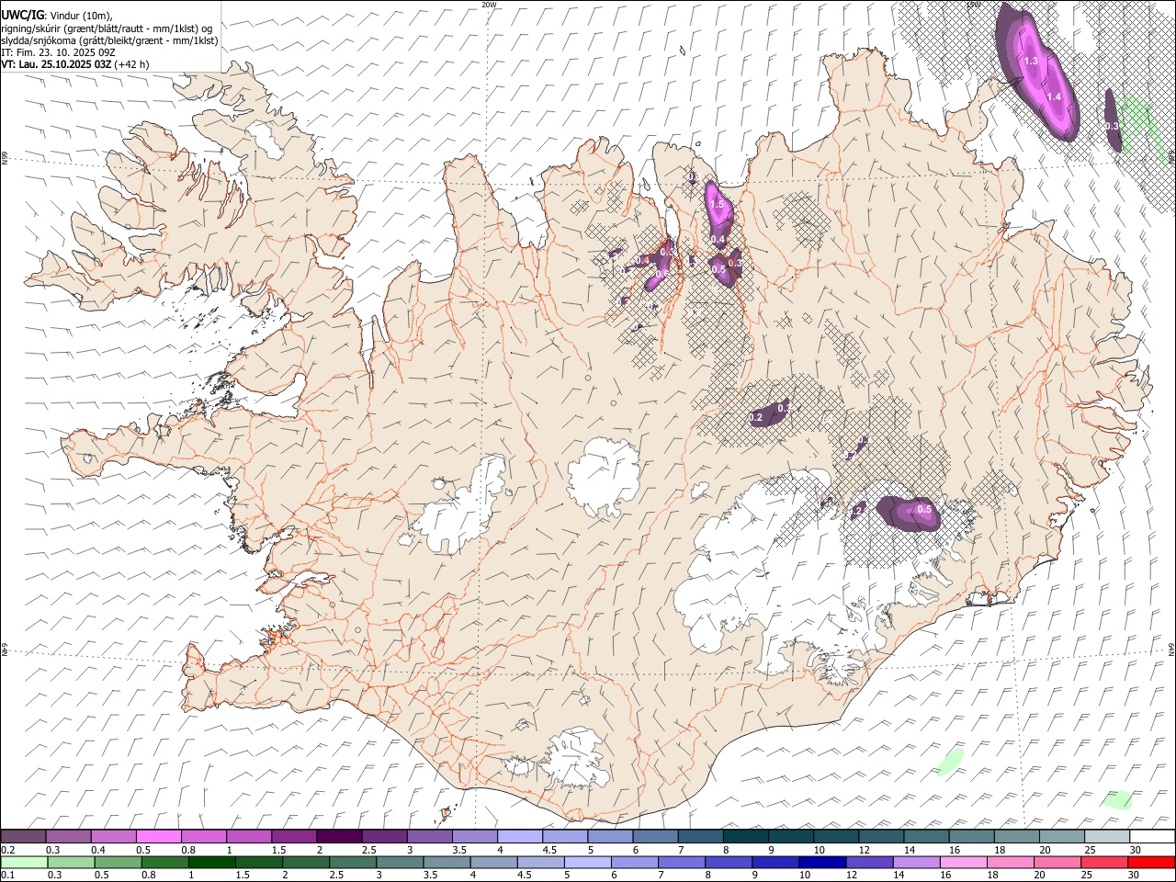Click the UWC/IG title text
Viewport: 1176px width, 882px height.
click(x=23, y=14)
